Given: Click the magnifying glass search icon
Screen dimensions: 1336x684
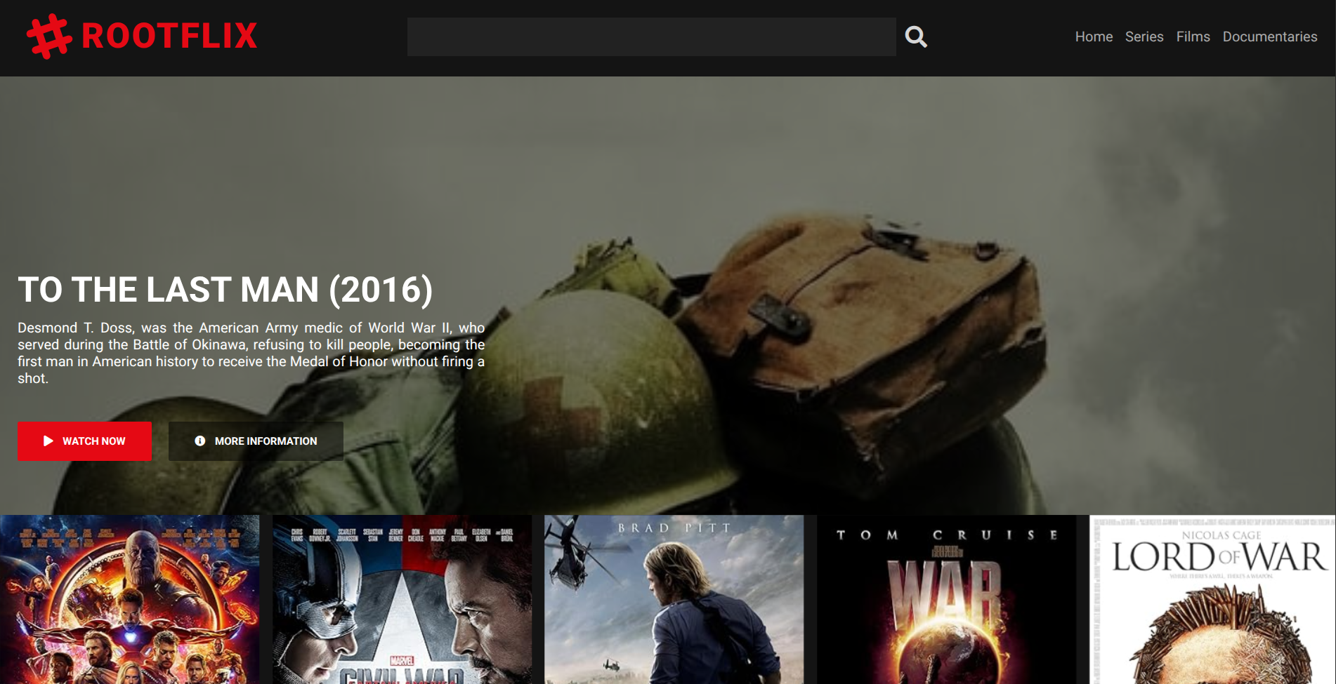Looking at the screenshot, I should pos(916,36).
